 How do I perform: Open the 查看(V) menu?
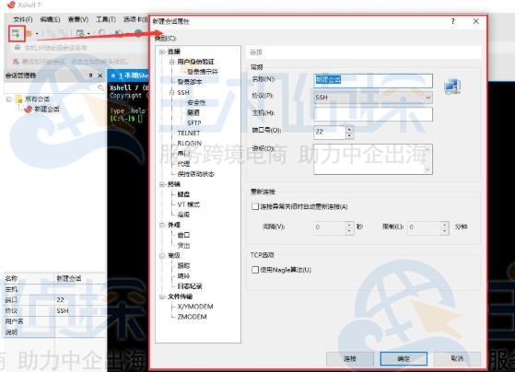pos(78,19)
